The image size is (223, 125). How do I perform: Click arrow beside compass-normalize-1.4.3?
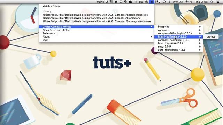tap(200, 40)
